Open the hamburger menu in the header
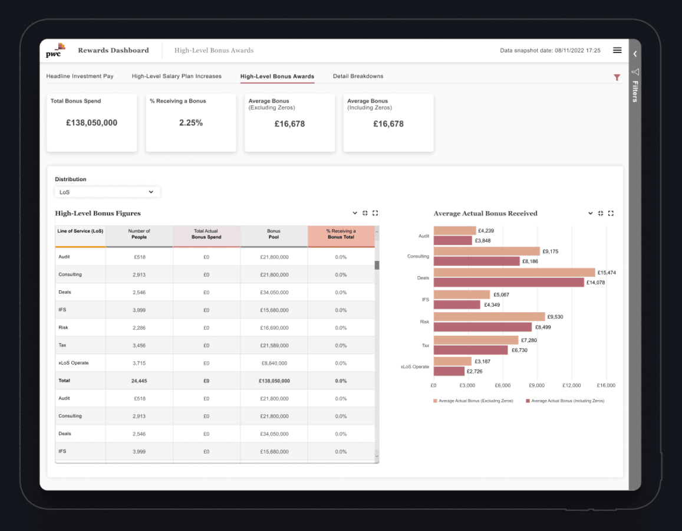 point(617,50)
